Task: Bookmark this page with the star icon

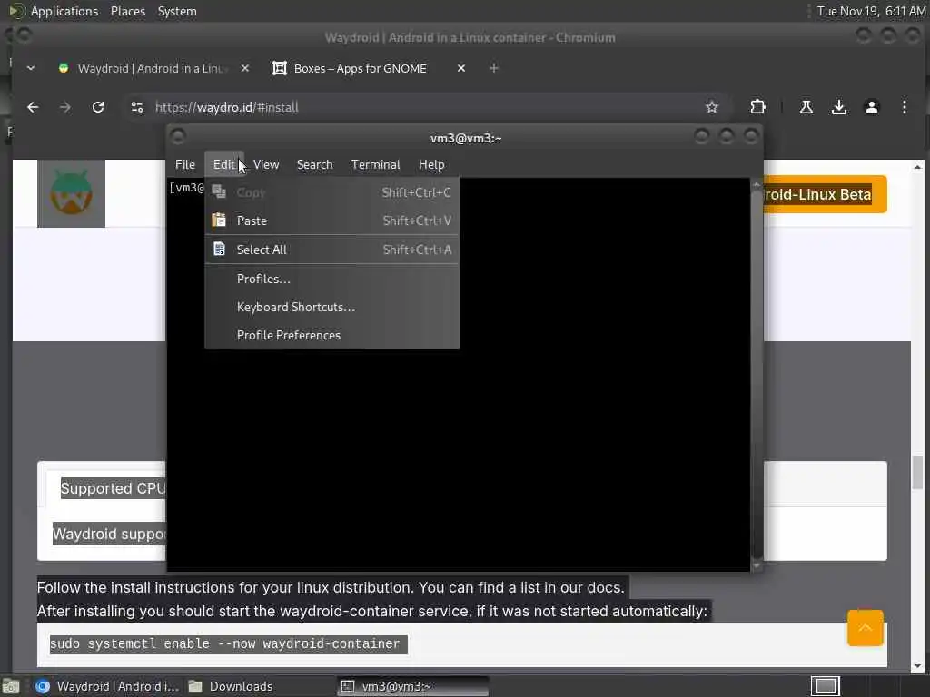Action: (x=712, y=107)
